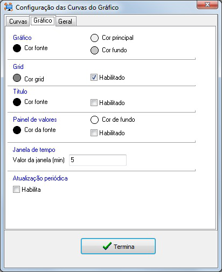Switch to the Geral tab

pos(65,22)
